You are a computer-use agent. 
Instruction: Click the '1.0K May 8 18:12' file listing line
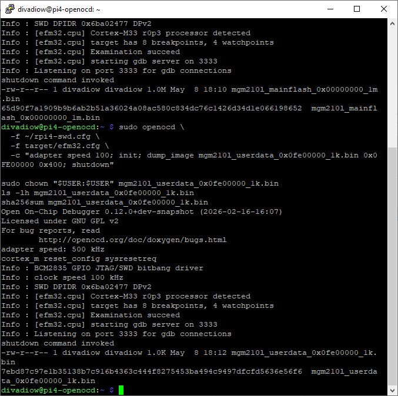coord(189,353)
